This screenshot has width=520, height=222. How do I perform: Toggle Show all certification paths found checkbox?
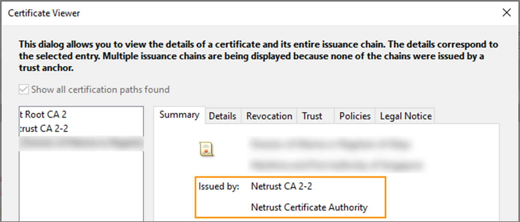click(24, 90)
